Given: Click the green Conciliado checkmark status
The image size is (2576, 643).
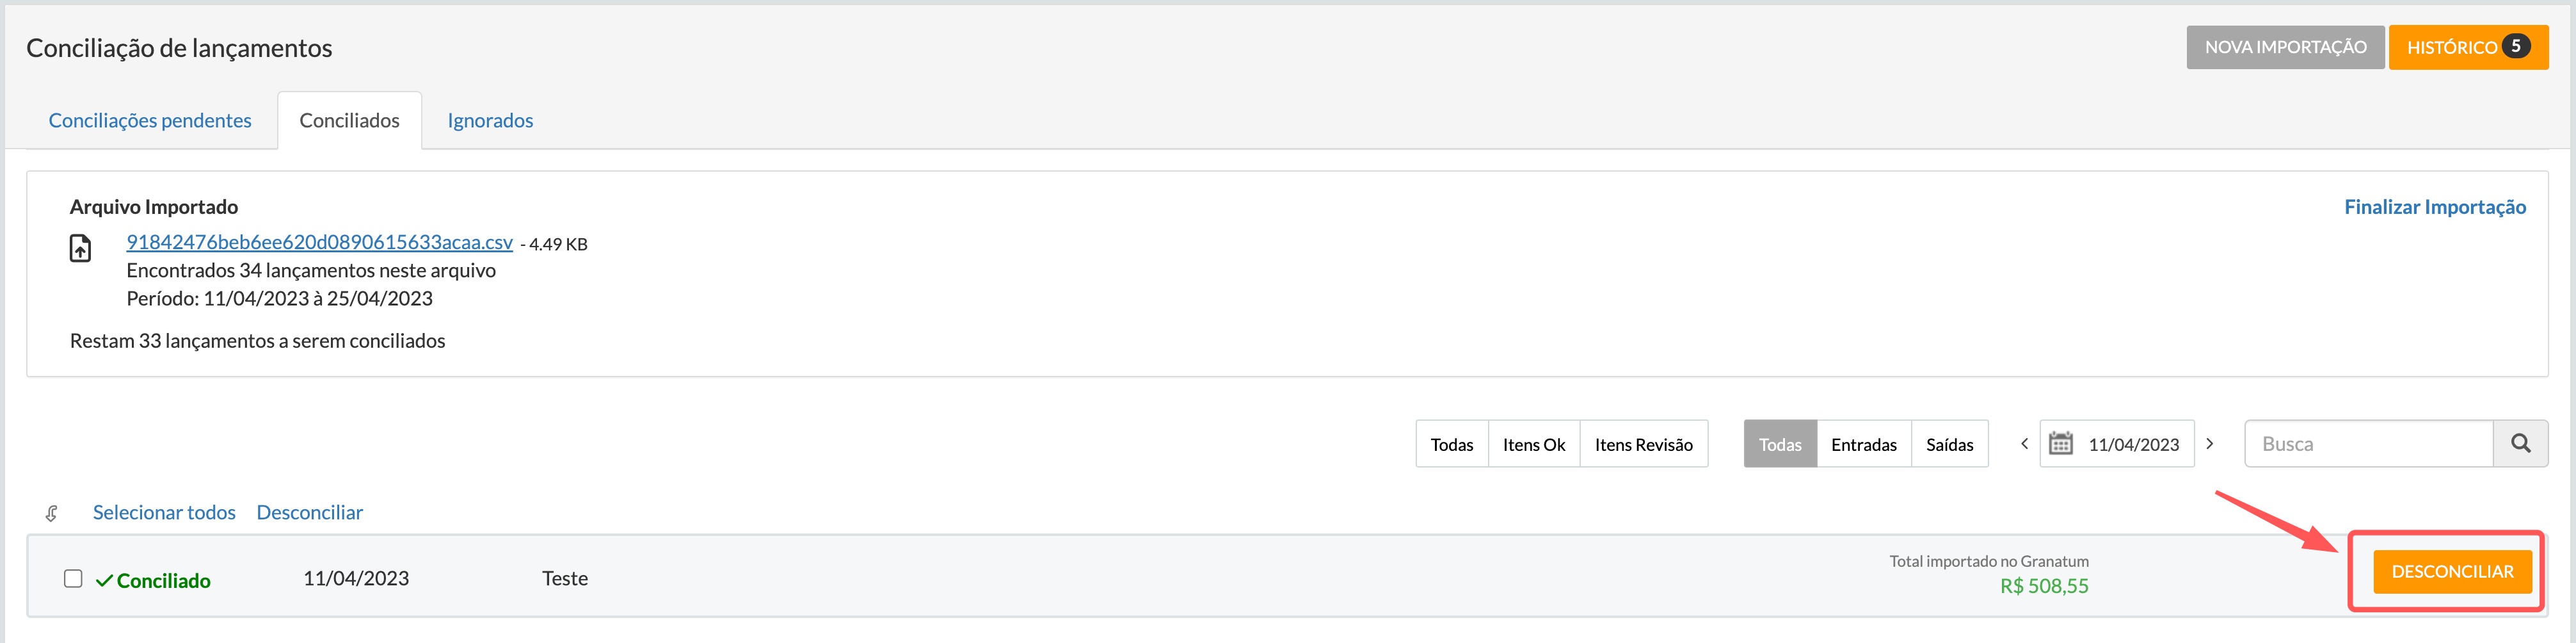Looking at the screenshot, I should (x=153, y=581).
